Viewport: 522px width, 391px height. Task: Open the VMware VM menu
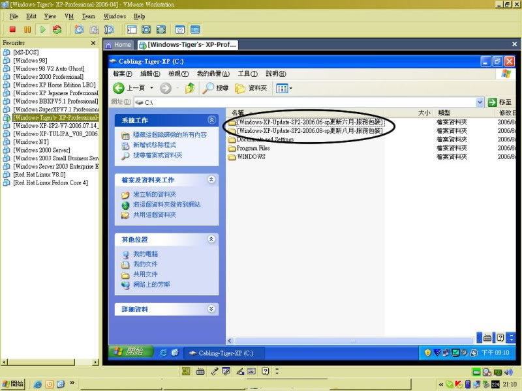pyautogui.click(x=69, y=16)
